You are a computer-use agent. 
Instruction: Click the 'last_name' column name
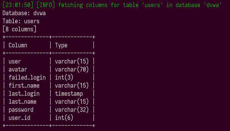point(23,102)
